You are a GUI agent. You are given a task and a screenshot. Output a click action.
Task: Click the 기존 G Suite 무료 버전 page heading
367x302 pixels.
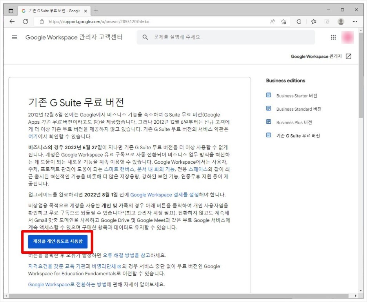click(x=76, y=102)
